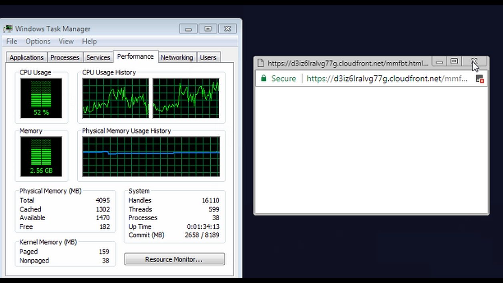Image resolution: width=503 pixels, height=283 pixels.
Task: Click the "Kernel Memory (MB)" group label
Action: pos(48,242)
